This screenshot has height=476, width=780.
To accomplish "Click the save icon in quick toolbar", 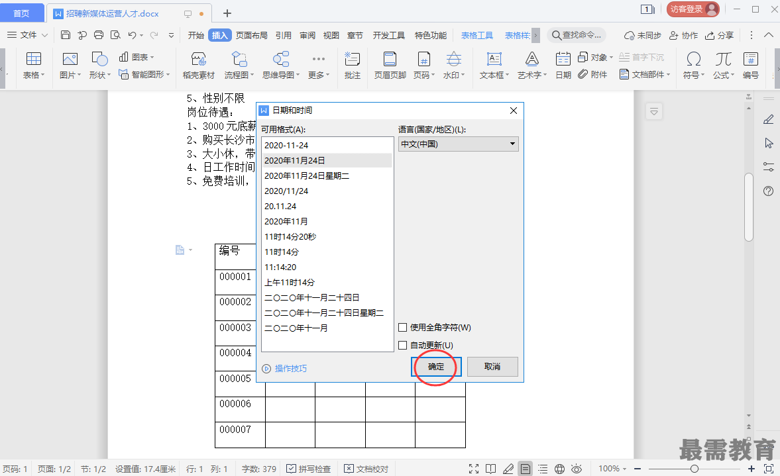I will pos(65,35).
